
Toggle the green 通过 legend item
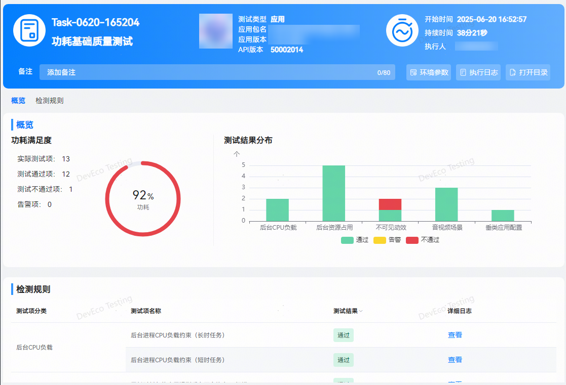(x=355, y=240)
